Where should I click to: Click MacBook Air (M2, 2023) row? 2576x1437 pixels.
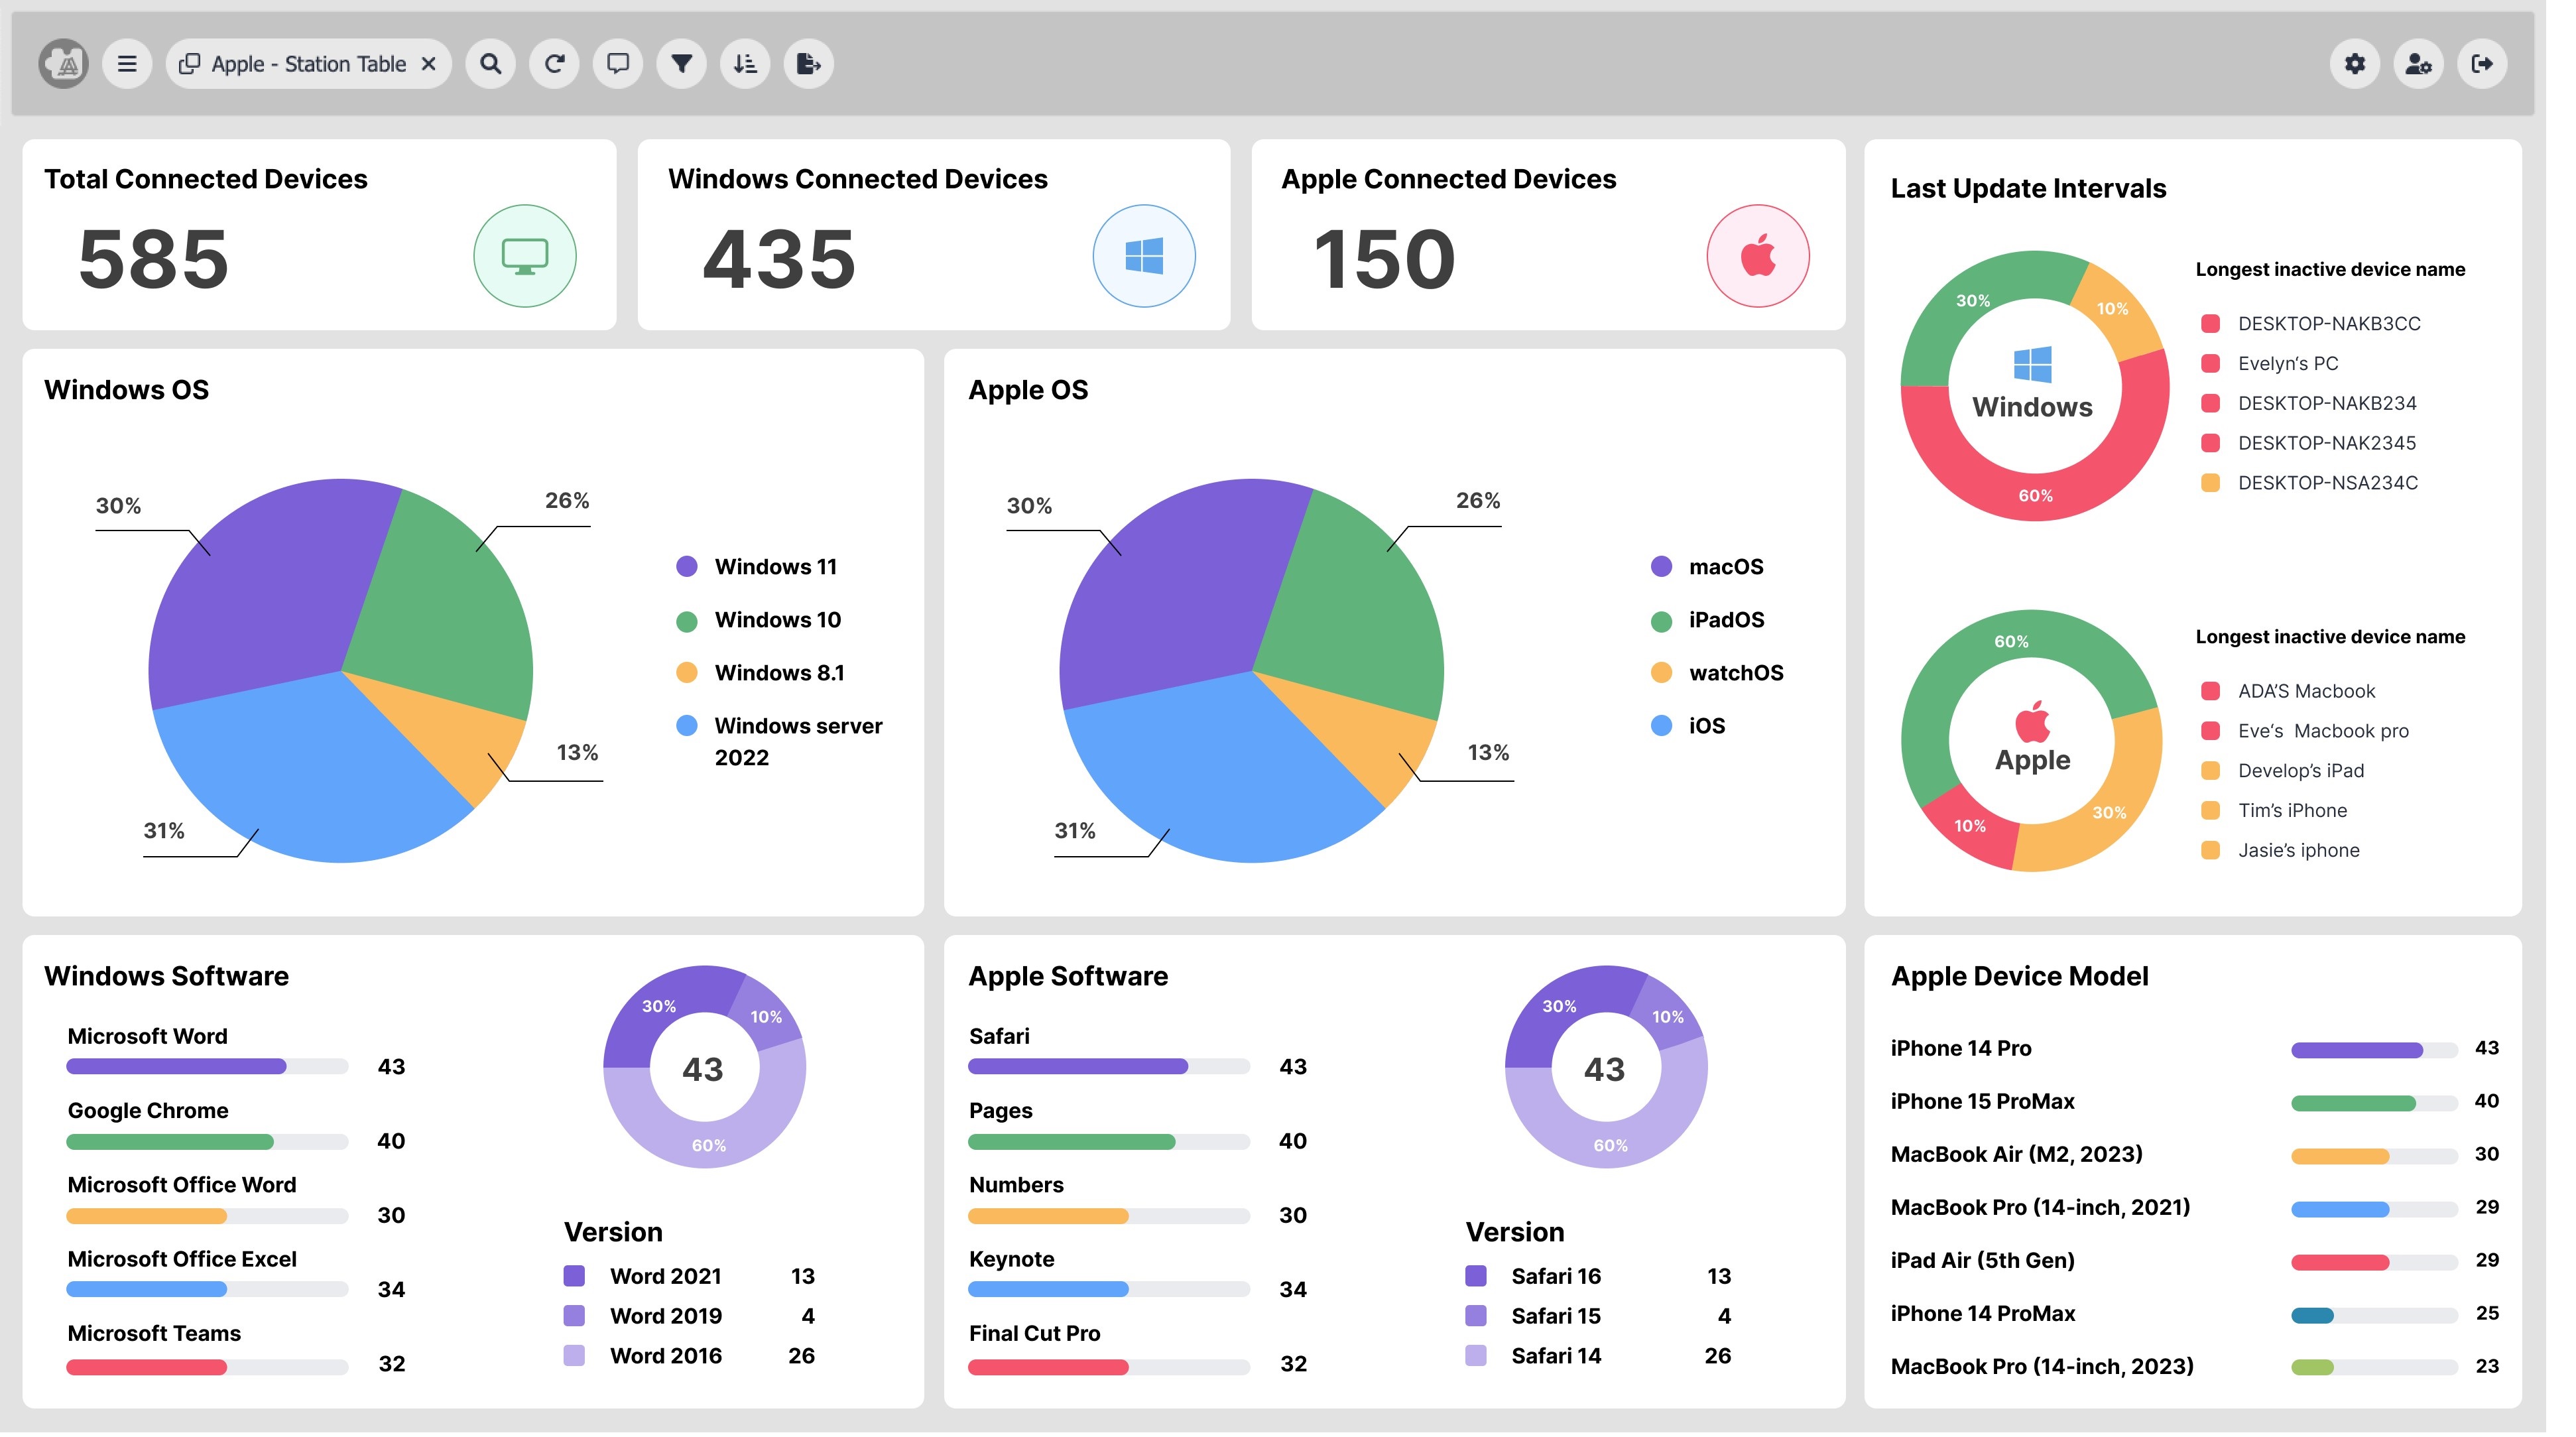2194,1156
